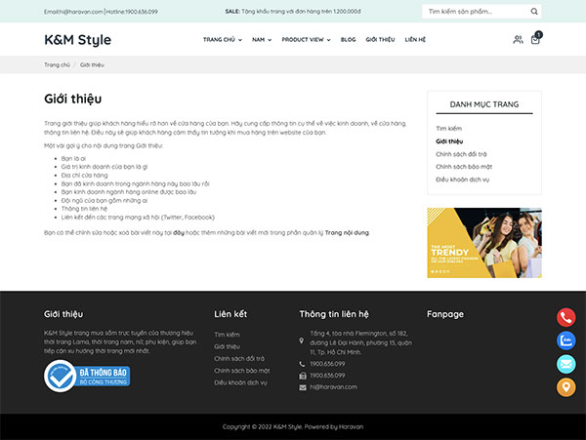Select Giới thiệu in Danh mục trang

pyautogui.click(x=449, y=141)
